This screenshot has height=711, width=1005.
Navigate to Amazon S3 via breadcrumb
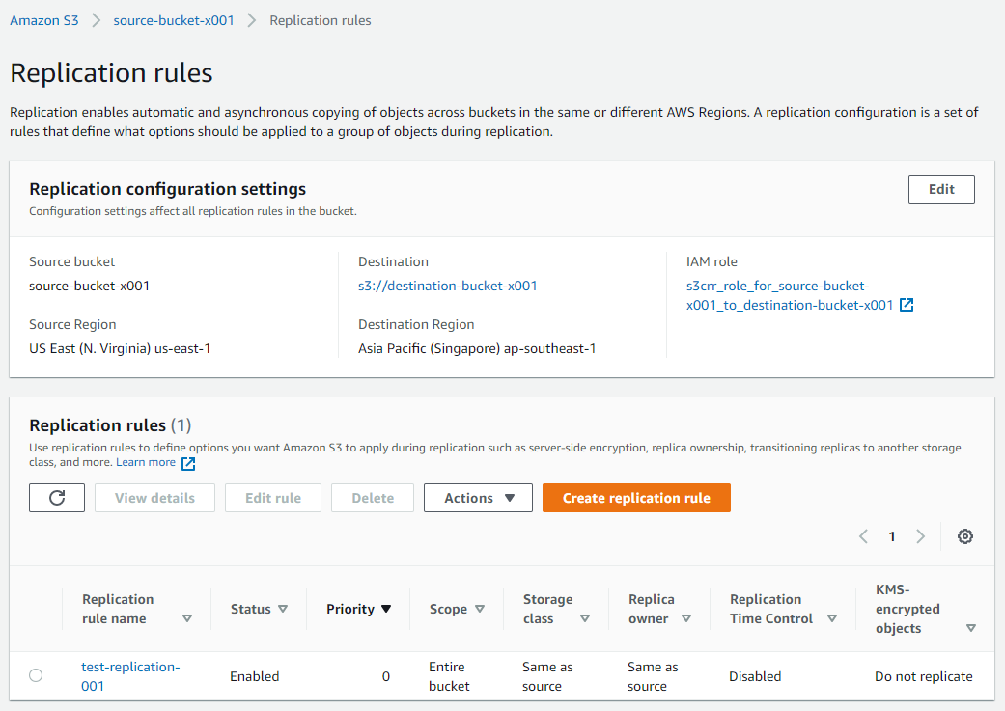[44, 19]
